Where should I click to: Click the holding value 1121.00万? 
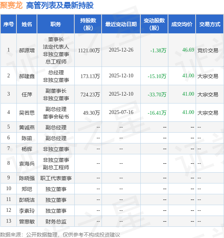(89, 50)
